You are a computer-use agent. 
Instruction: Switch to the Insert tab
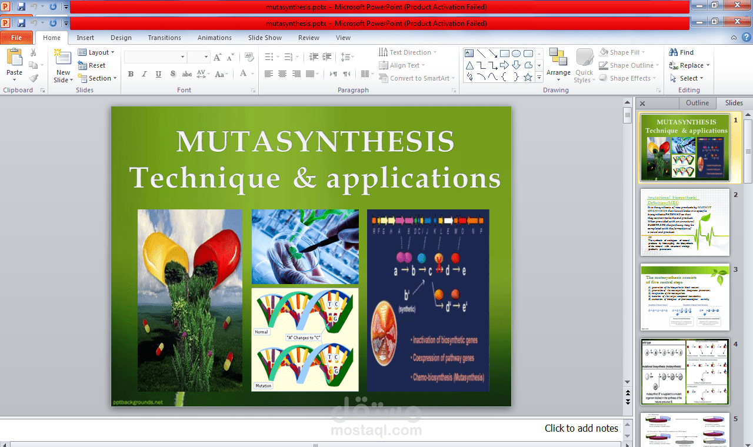(x=85, y=38)
